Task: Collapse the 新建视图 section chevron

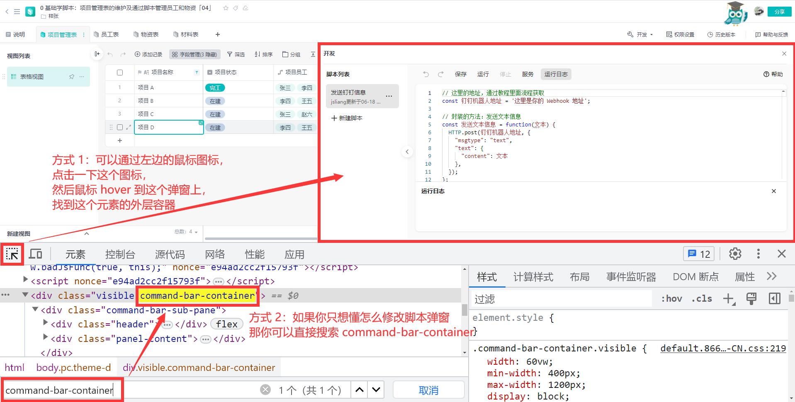Action: [87, 234]
